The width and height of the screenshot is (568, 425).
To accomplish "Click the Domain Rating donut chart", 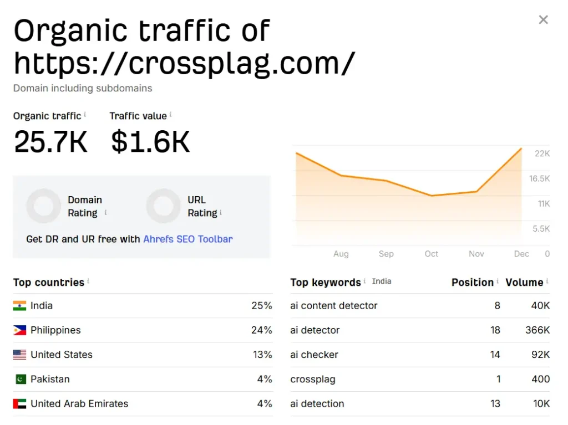I will click(x=43, y=206).
